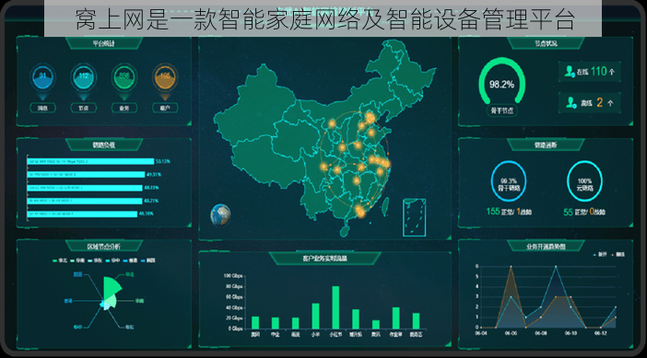
Task: Toggle the 华北 legend item in region chart
Action: [59, 260]
